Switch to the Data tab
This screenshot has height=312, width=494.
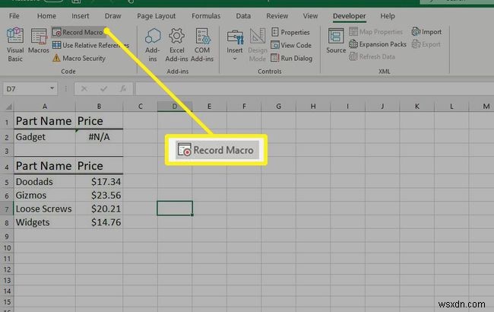click(x=243, y=16)
